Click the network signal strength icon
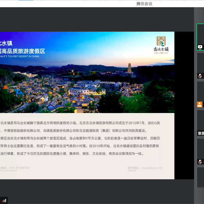 pos(4,200)
